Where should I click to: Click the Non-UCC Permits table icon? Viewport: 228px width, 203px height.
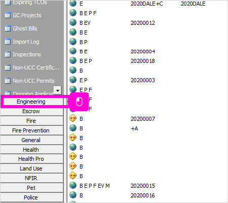(x=8, y=81)
